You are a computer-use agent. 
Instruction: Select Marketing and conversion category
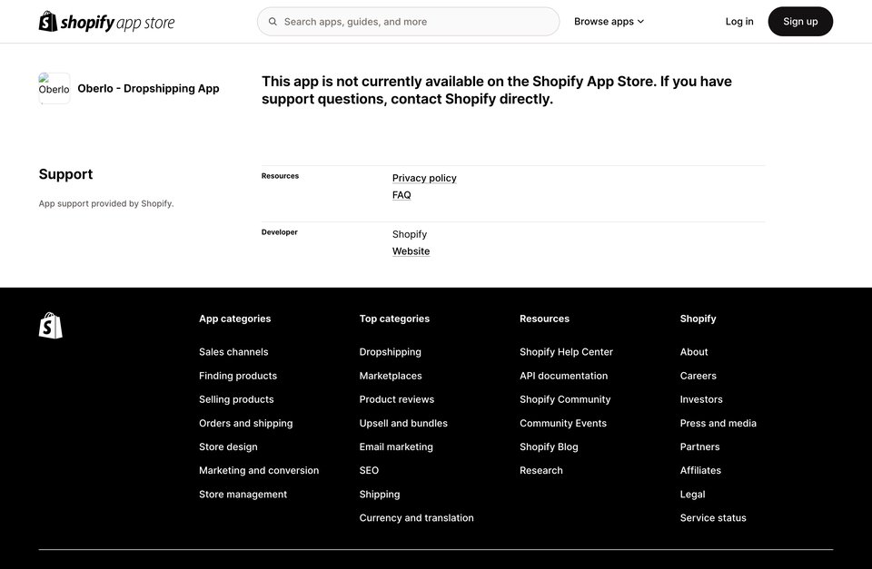[x=259, y=470]
